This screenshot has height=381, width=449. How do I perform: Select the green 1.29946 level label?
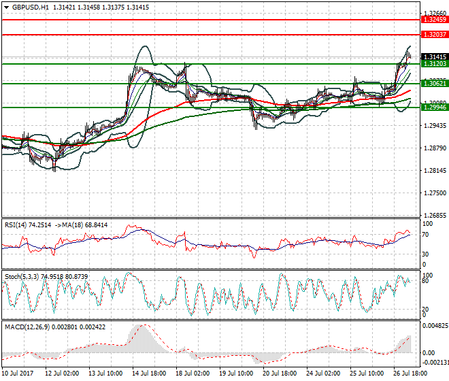pyautogui.click(x=435, y=107)
